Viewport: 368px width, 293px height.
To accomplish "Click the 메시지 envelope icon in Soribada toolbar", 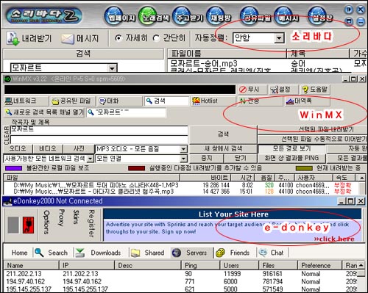I will click(x=67, y=39).
